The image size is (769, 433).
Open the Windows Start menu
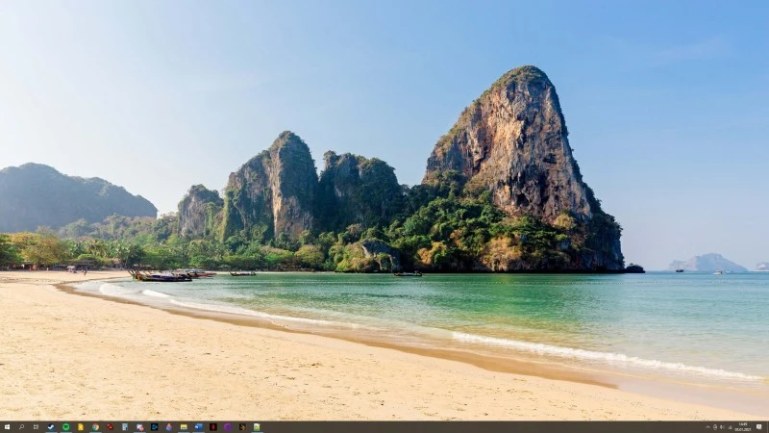click(7, 426)
